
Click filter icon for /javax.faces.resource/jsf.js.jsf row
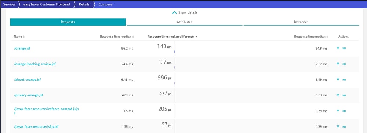click(338, 126)
